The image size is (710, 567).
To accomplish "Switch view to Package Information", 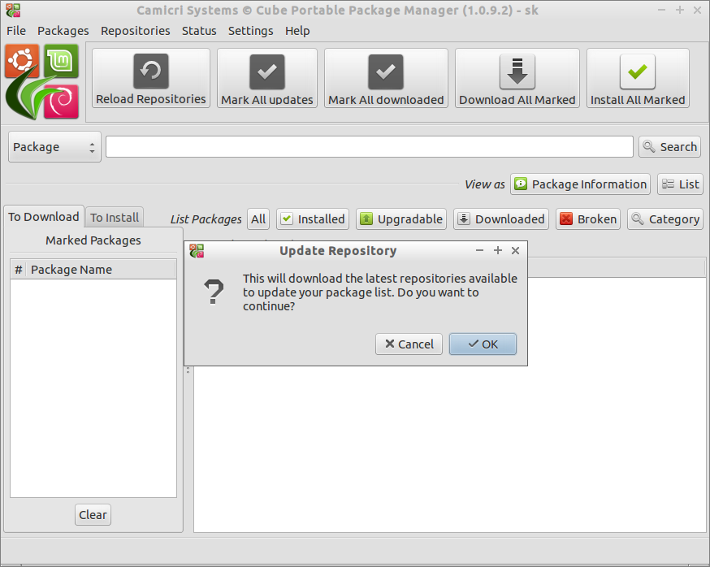I will pyautogui.click(x=580, y=184).
